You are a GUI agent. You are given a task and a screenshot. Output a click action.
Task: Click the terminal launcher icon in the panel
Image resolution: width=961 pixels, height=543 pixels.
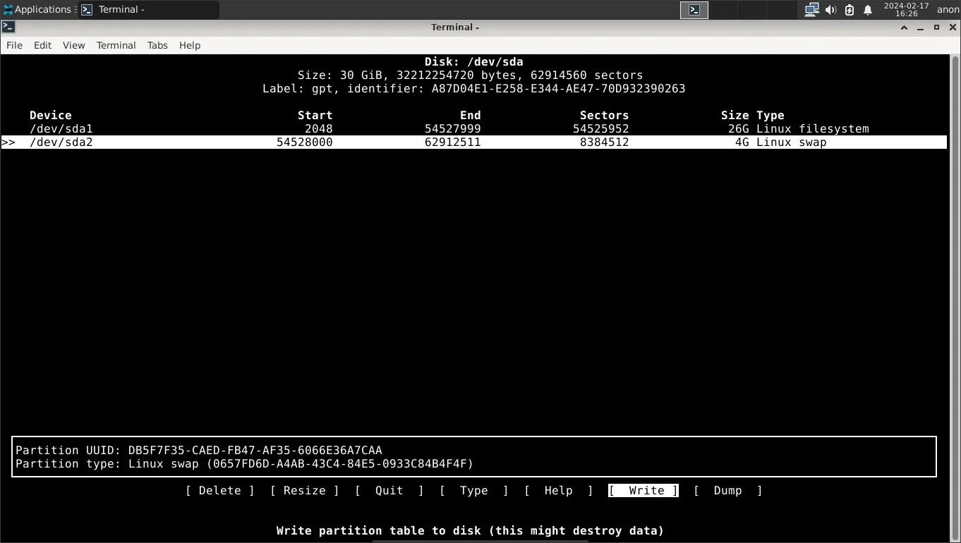click(694, 9)
